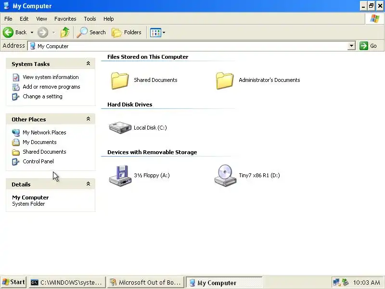This screenshot has height=289, width=385.
Task: Toggle the Folders pane
Action: 127,32
